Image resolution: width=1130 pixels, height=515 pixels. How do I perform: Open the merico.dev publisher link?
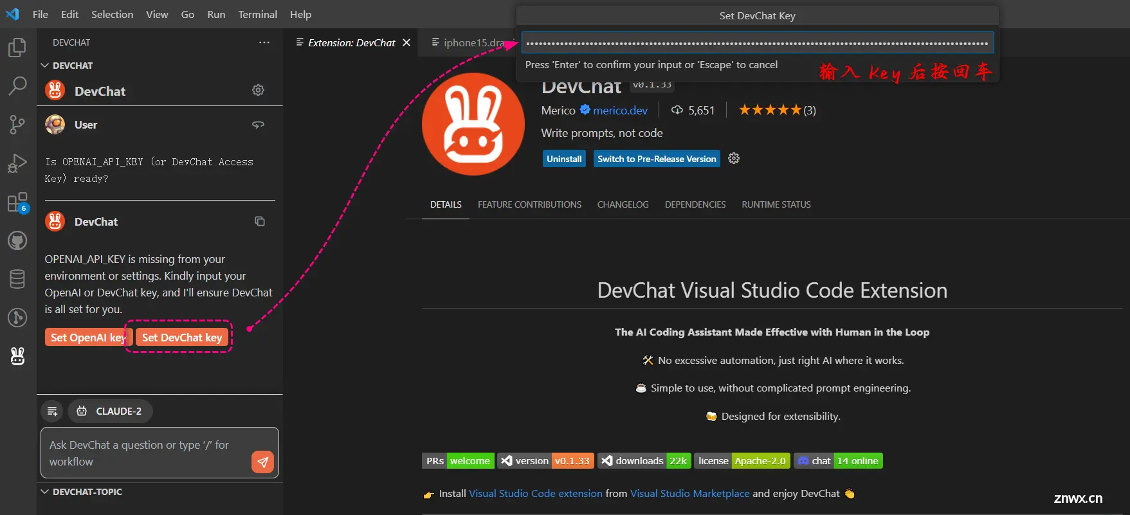click(620, 110)
